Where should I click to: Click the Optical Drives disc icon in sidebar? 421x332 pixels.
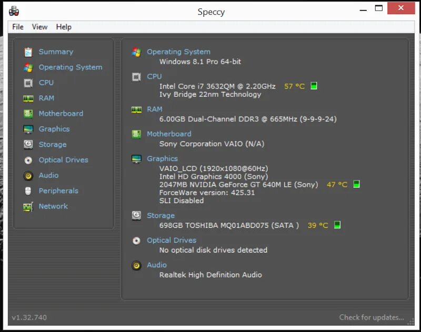pyautogui.click(x=28, y=160)
